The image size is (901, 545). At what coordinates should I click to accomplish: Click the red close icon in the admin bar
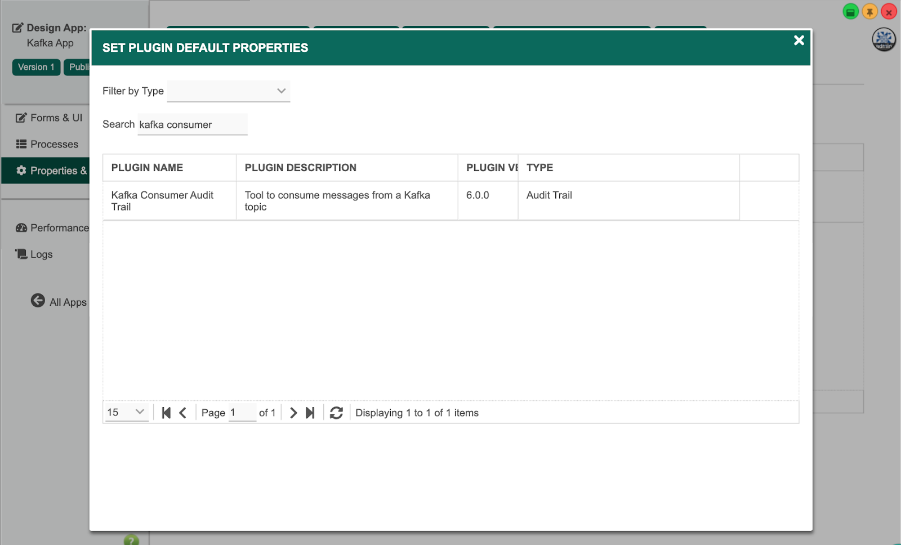pos(889,11)
